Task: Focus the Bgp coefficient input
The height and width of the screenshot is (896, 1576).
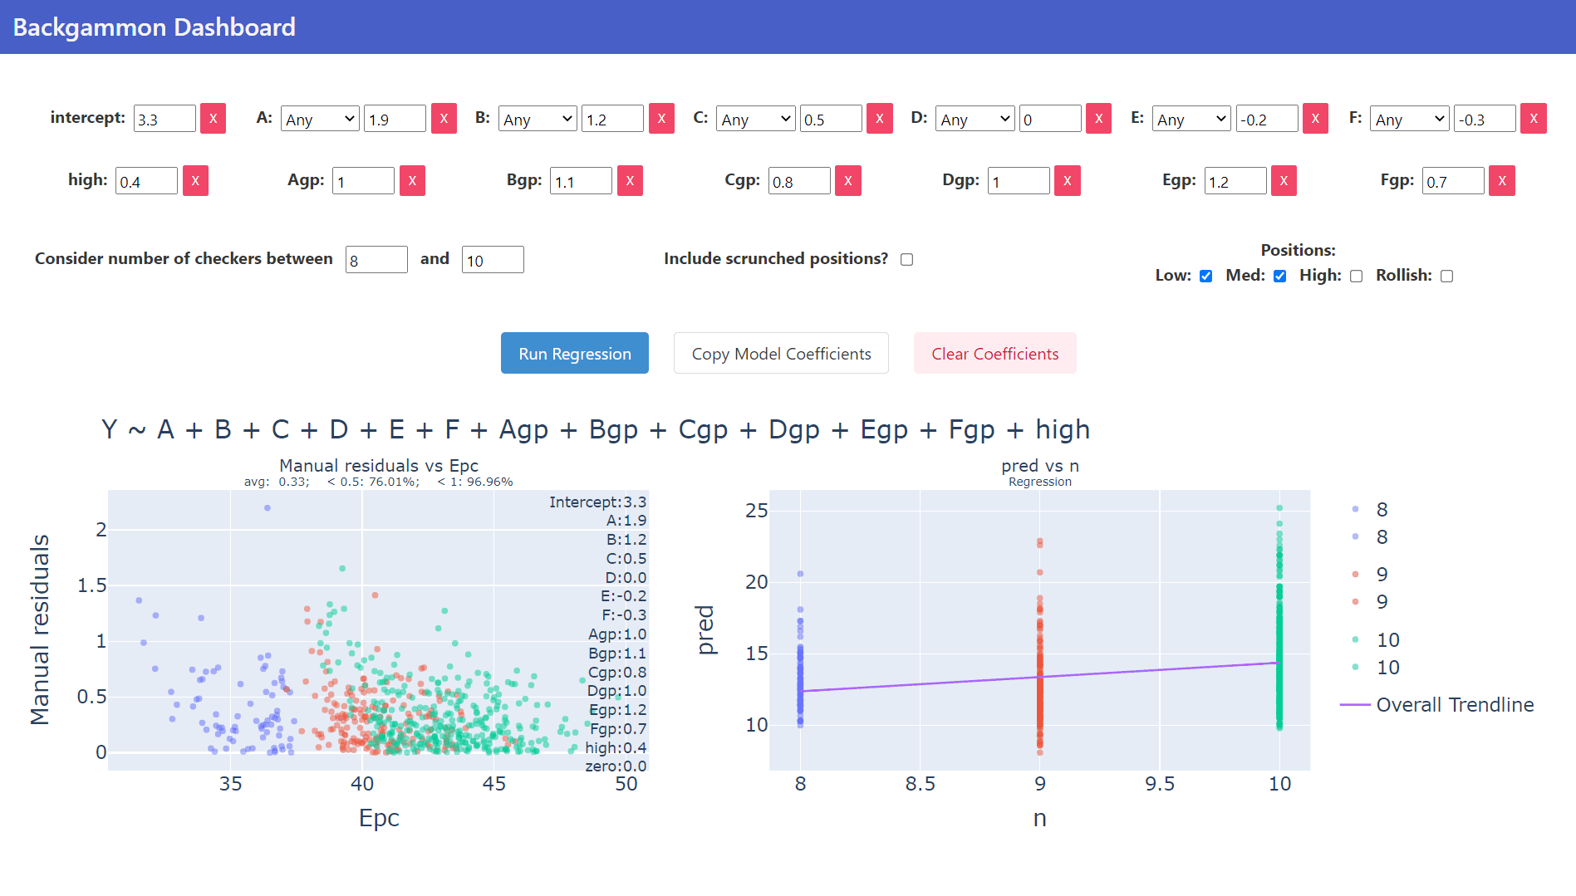Action: [x=582, y=181]
